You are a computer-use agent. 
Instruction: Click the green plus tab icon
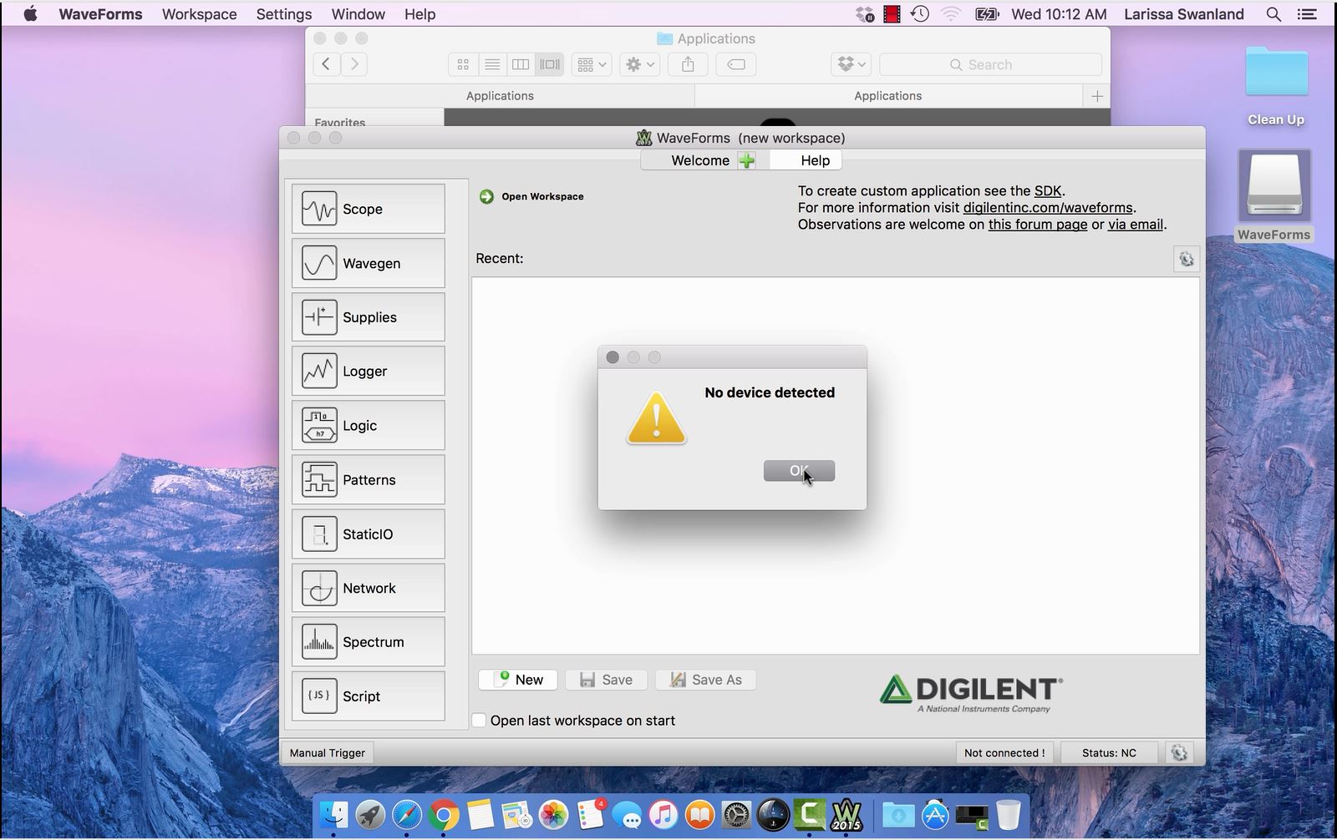(747, 160)
